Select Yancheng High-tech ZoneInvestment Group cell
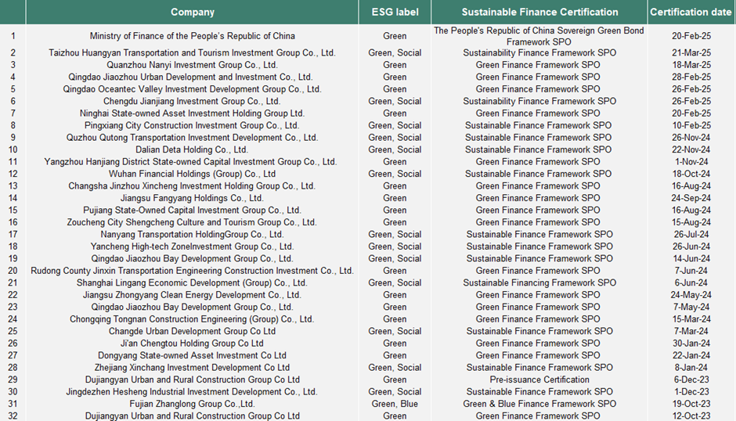This screenshot has height=421, width=736. point(193,246)
